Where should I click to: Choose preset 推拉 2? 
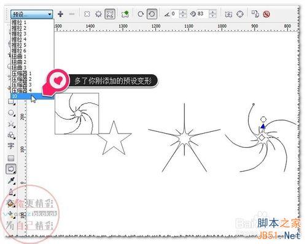coord(32,28)
